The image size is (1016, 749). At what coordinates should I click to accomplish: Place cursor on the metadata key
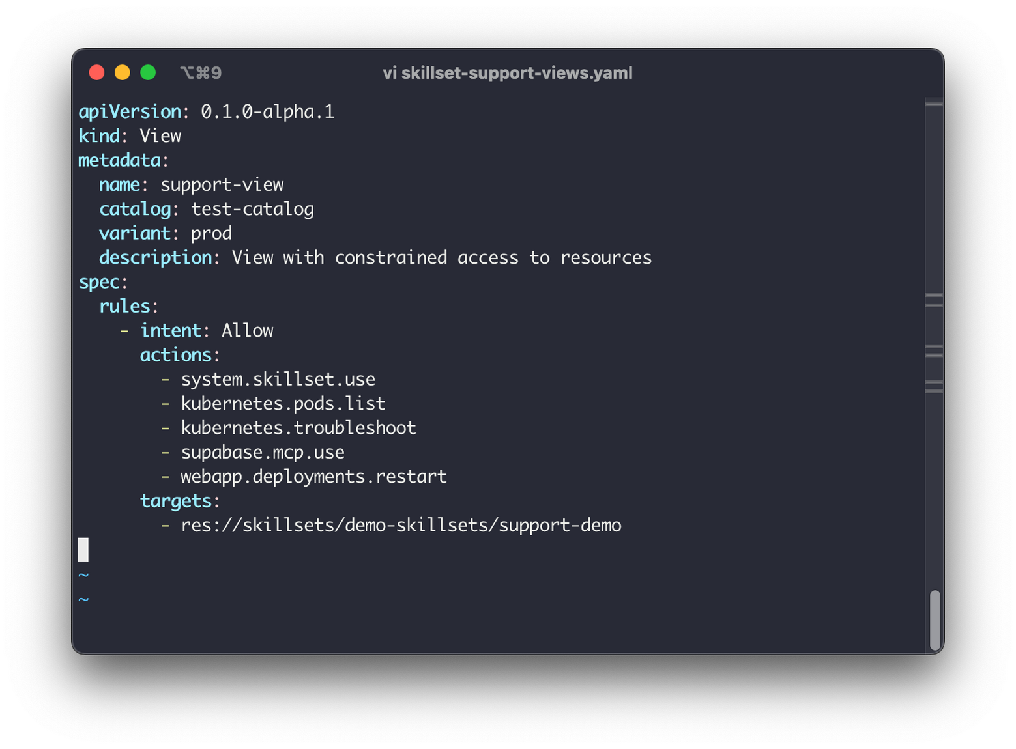119,160
